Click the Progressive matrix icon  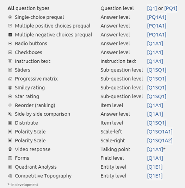(10, 79)
